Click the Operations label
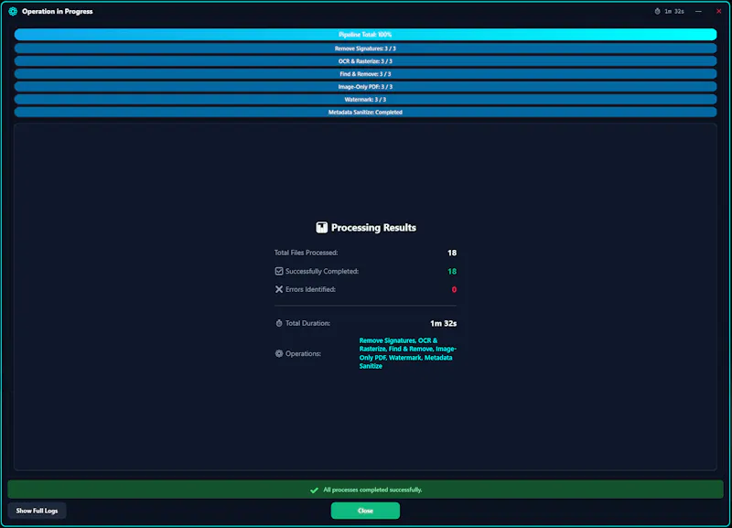Viewport: 732px width, 528px height. tap(303, 353)
